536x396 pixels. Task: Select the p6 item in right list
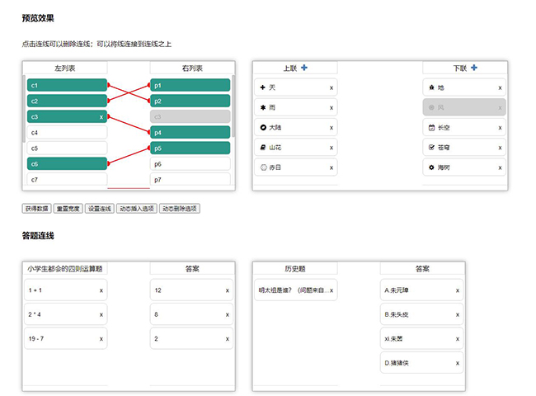pos(189,164)
